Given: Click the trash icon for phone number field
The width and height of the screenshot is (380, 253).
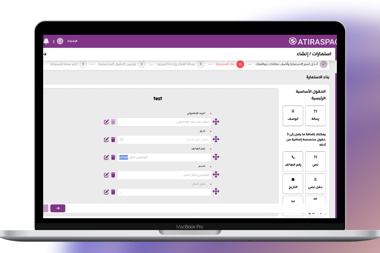Looking at the screenshot, I should pos(113,157).
